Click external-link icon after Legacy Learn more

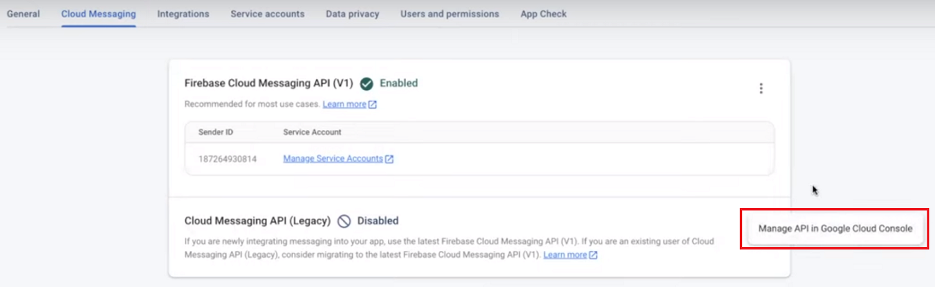(593, 255)
